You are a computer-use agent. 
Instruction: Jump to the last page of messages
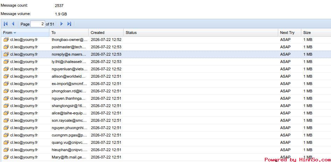(x=69, y=24)
